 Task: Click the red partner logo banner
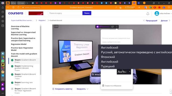[x=36, y=13]
